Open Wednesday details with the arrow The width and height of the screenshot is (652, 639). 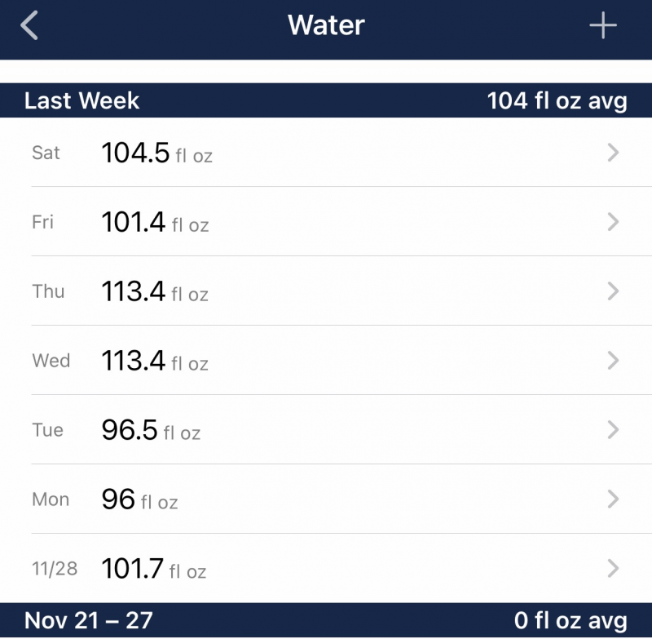(613, 361)
